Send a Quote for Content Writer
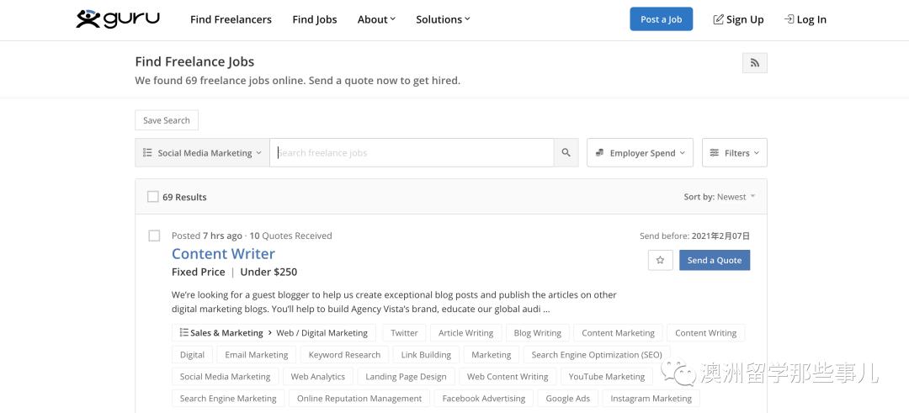Screen dimensions: 909x413 tap(715, 261)
